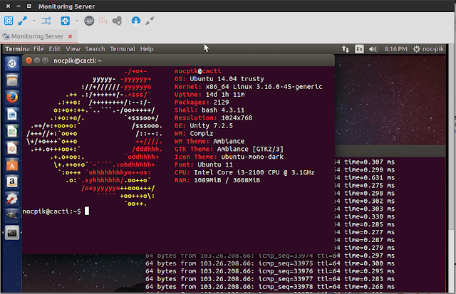Click the blue minimize-window download arrow icon

click(x=136, y=21)
